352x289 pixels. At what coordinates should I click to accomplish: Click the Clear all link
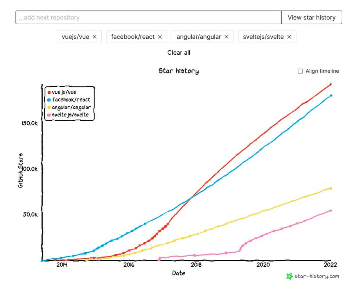coord(179,52)
